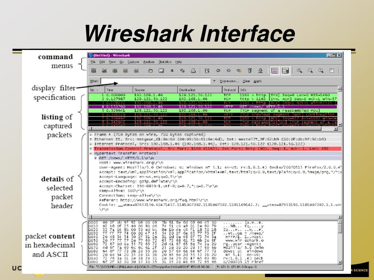Sort by the Time column header
This screenshot has height=280, width=374.
(119, 90)
